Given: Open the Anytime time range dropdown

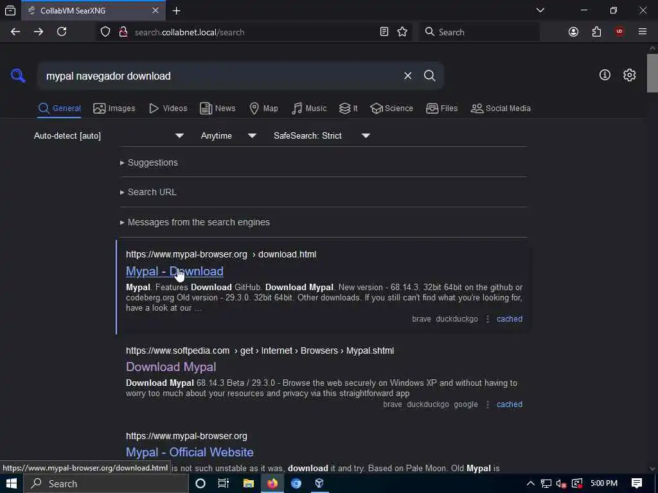Looking at the screenshot, I should click(x=229, y=135).
